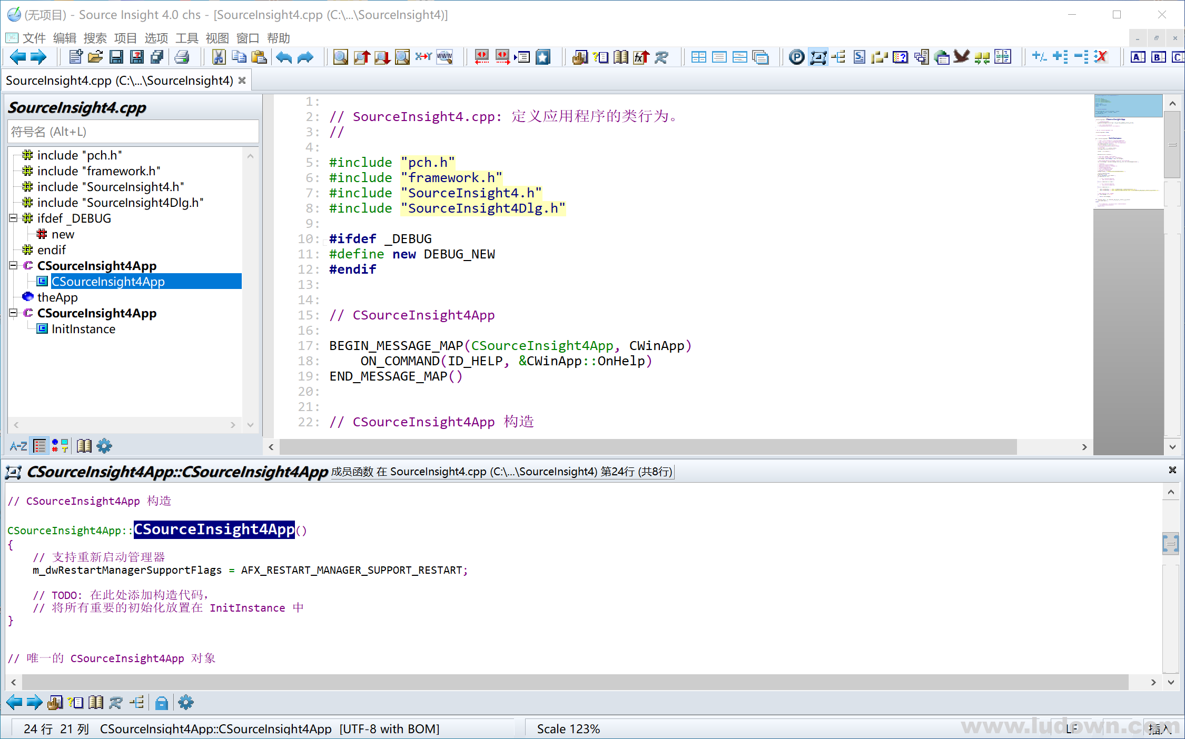Image resolution: width=1185 pixels, height=739 pixels.
Task: Toggle the B layout button in top toolbar
Action: tap(1159, 57)
